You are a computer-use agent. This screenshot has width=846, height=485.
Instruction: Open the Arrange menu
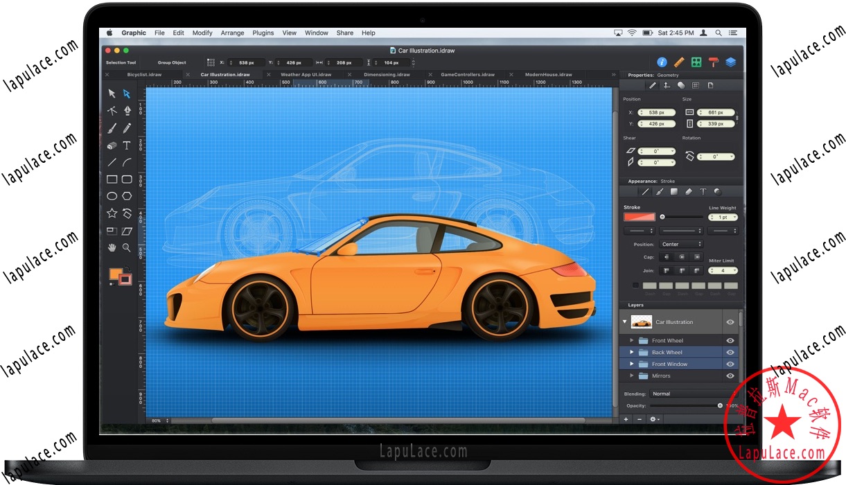pyautogui.click(x=232, y=33)
